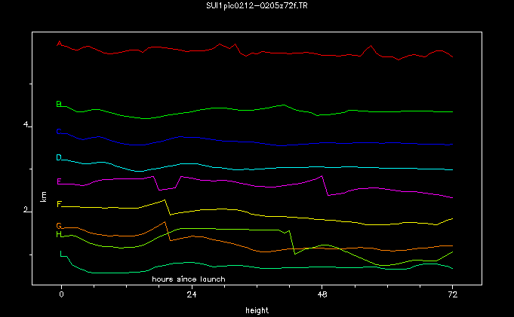Screen dimensions: 514x317
Task: Click the orange trajectory label G
Action: click(x=59, y=226)
